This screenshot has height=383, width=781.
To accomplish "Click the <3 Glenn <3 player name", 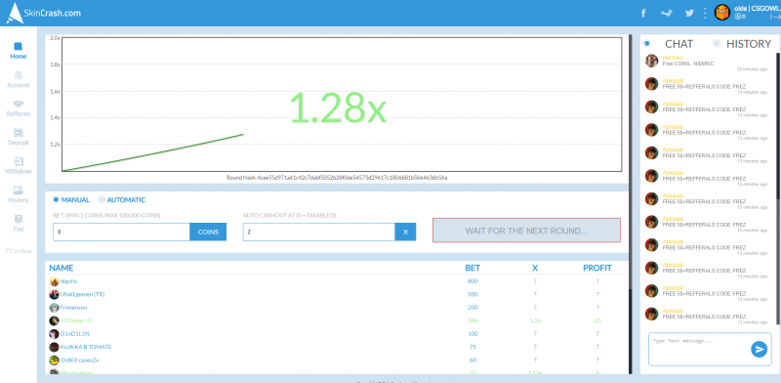I will 76,320.
